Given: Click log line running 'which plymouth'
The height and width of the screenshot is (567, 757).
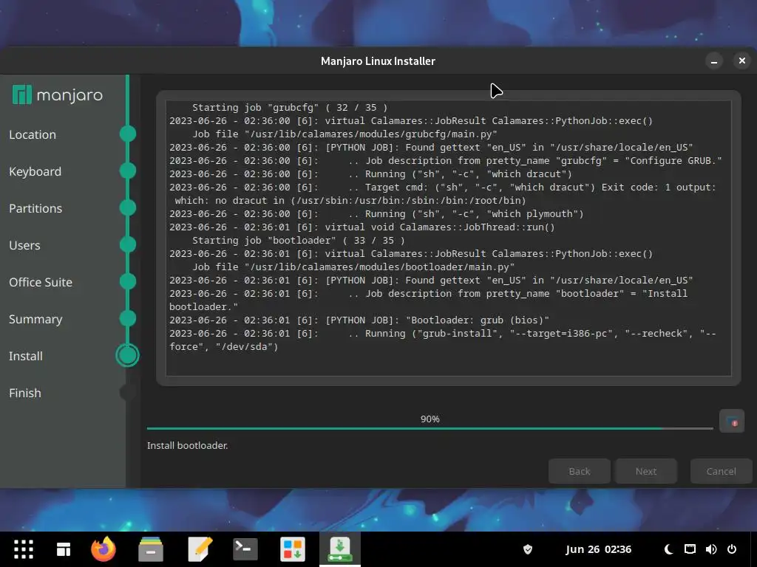Looking at the screenshot, I should pos(376,213).
